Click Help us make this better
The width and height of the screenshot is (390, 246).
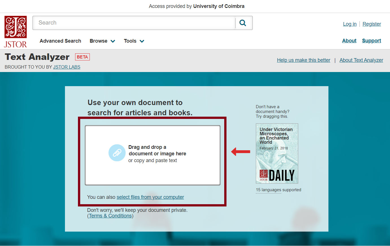[x=303, y=60]
